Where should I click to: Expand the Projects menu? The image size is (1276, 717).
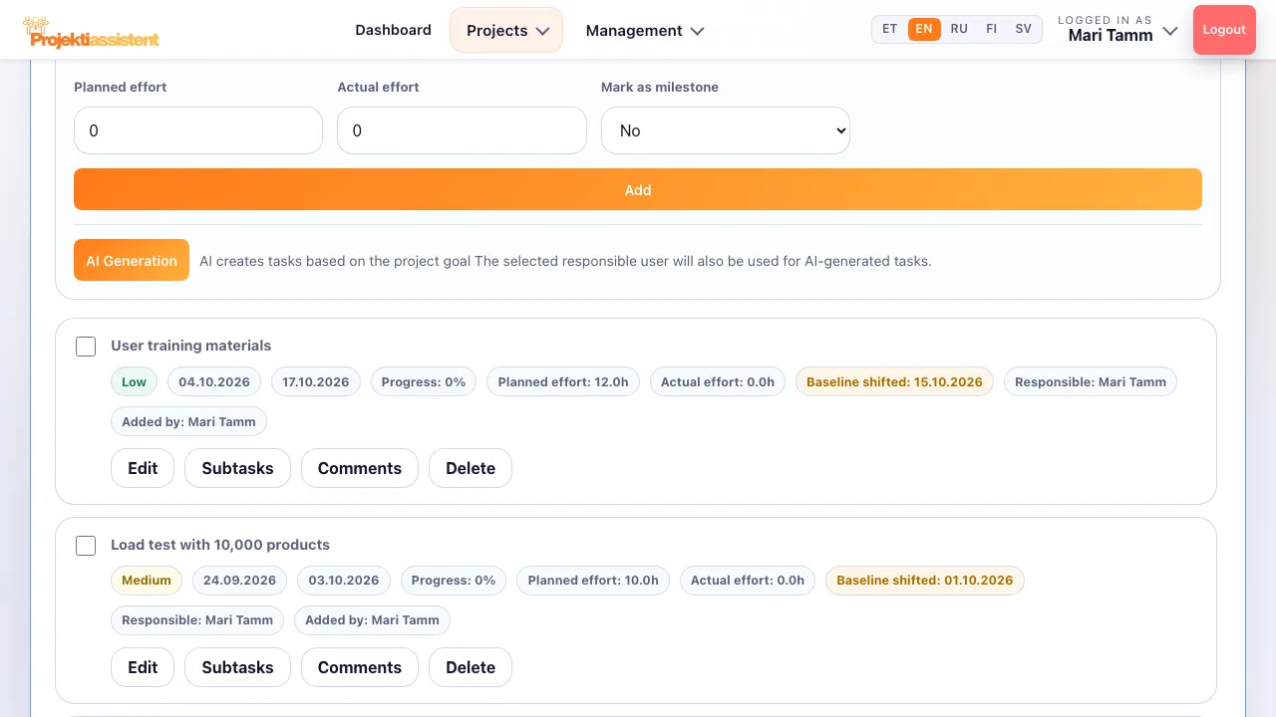point(506,30)
